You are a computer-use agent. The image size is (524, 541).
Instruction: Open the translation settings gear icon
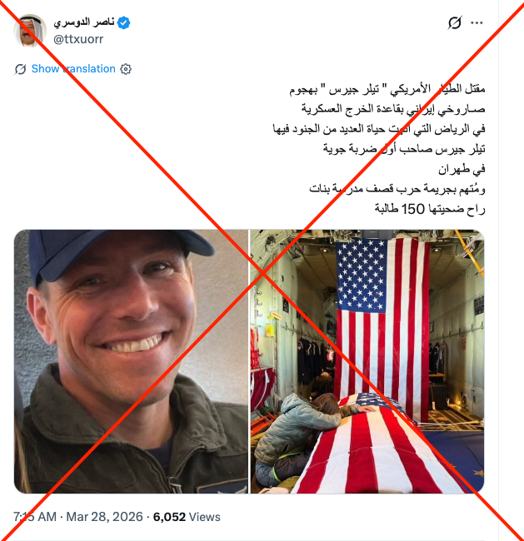pyautogui.click(x=126, y=69)
